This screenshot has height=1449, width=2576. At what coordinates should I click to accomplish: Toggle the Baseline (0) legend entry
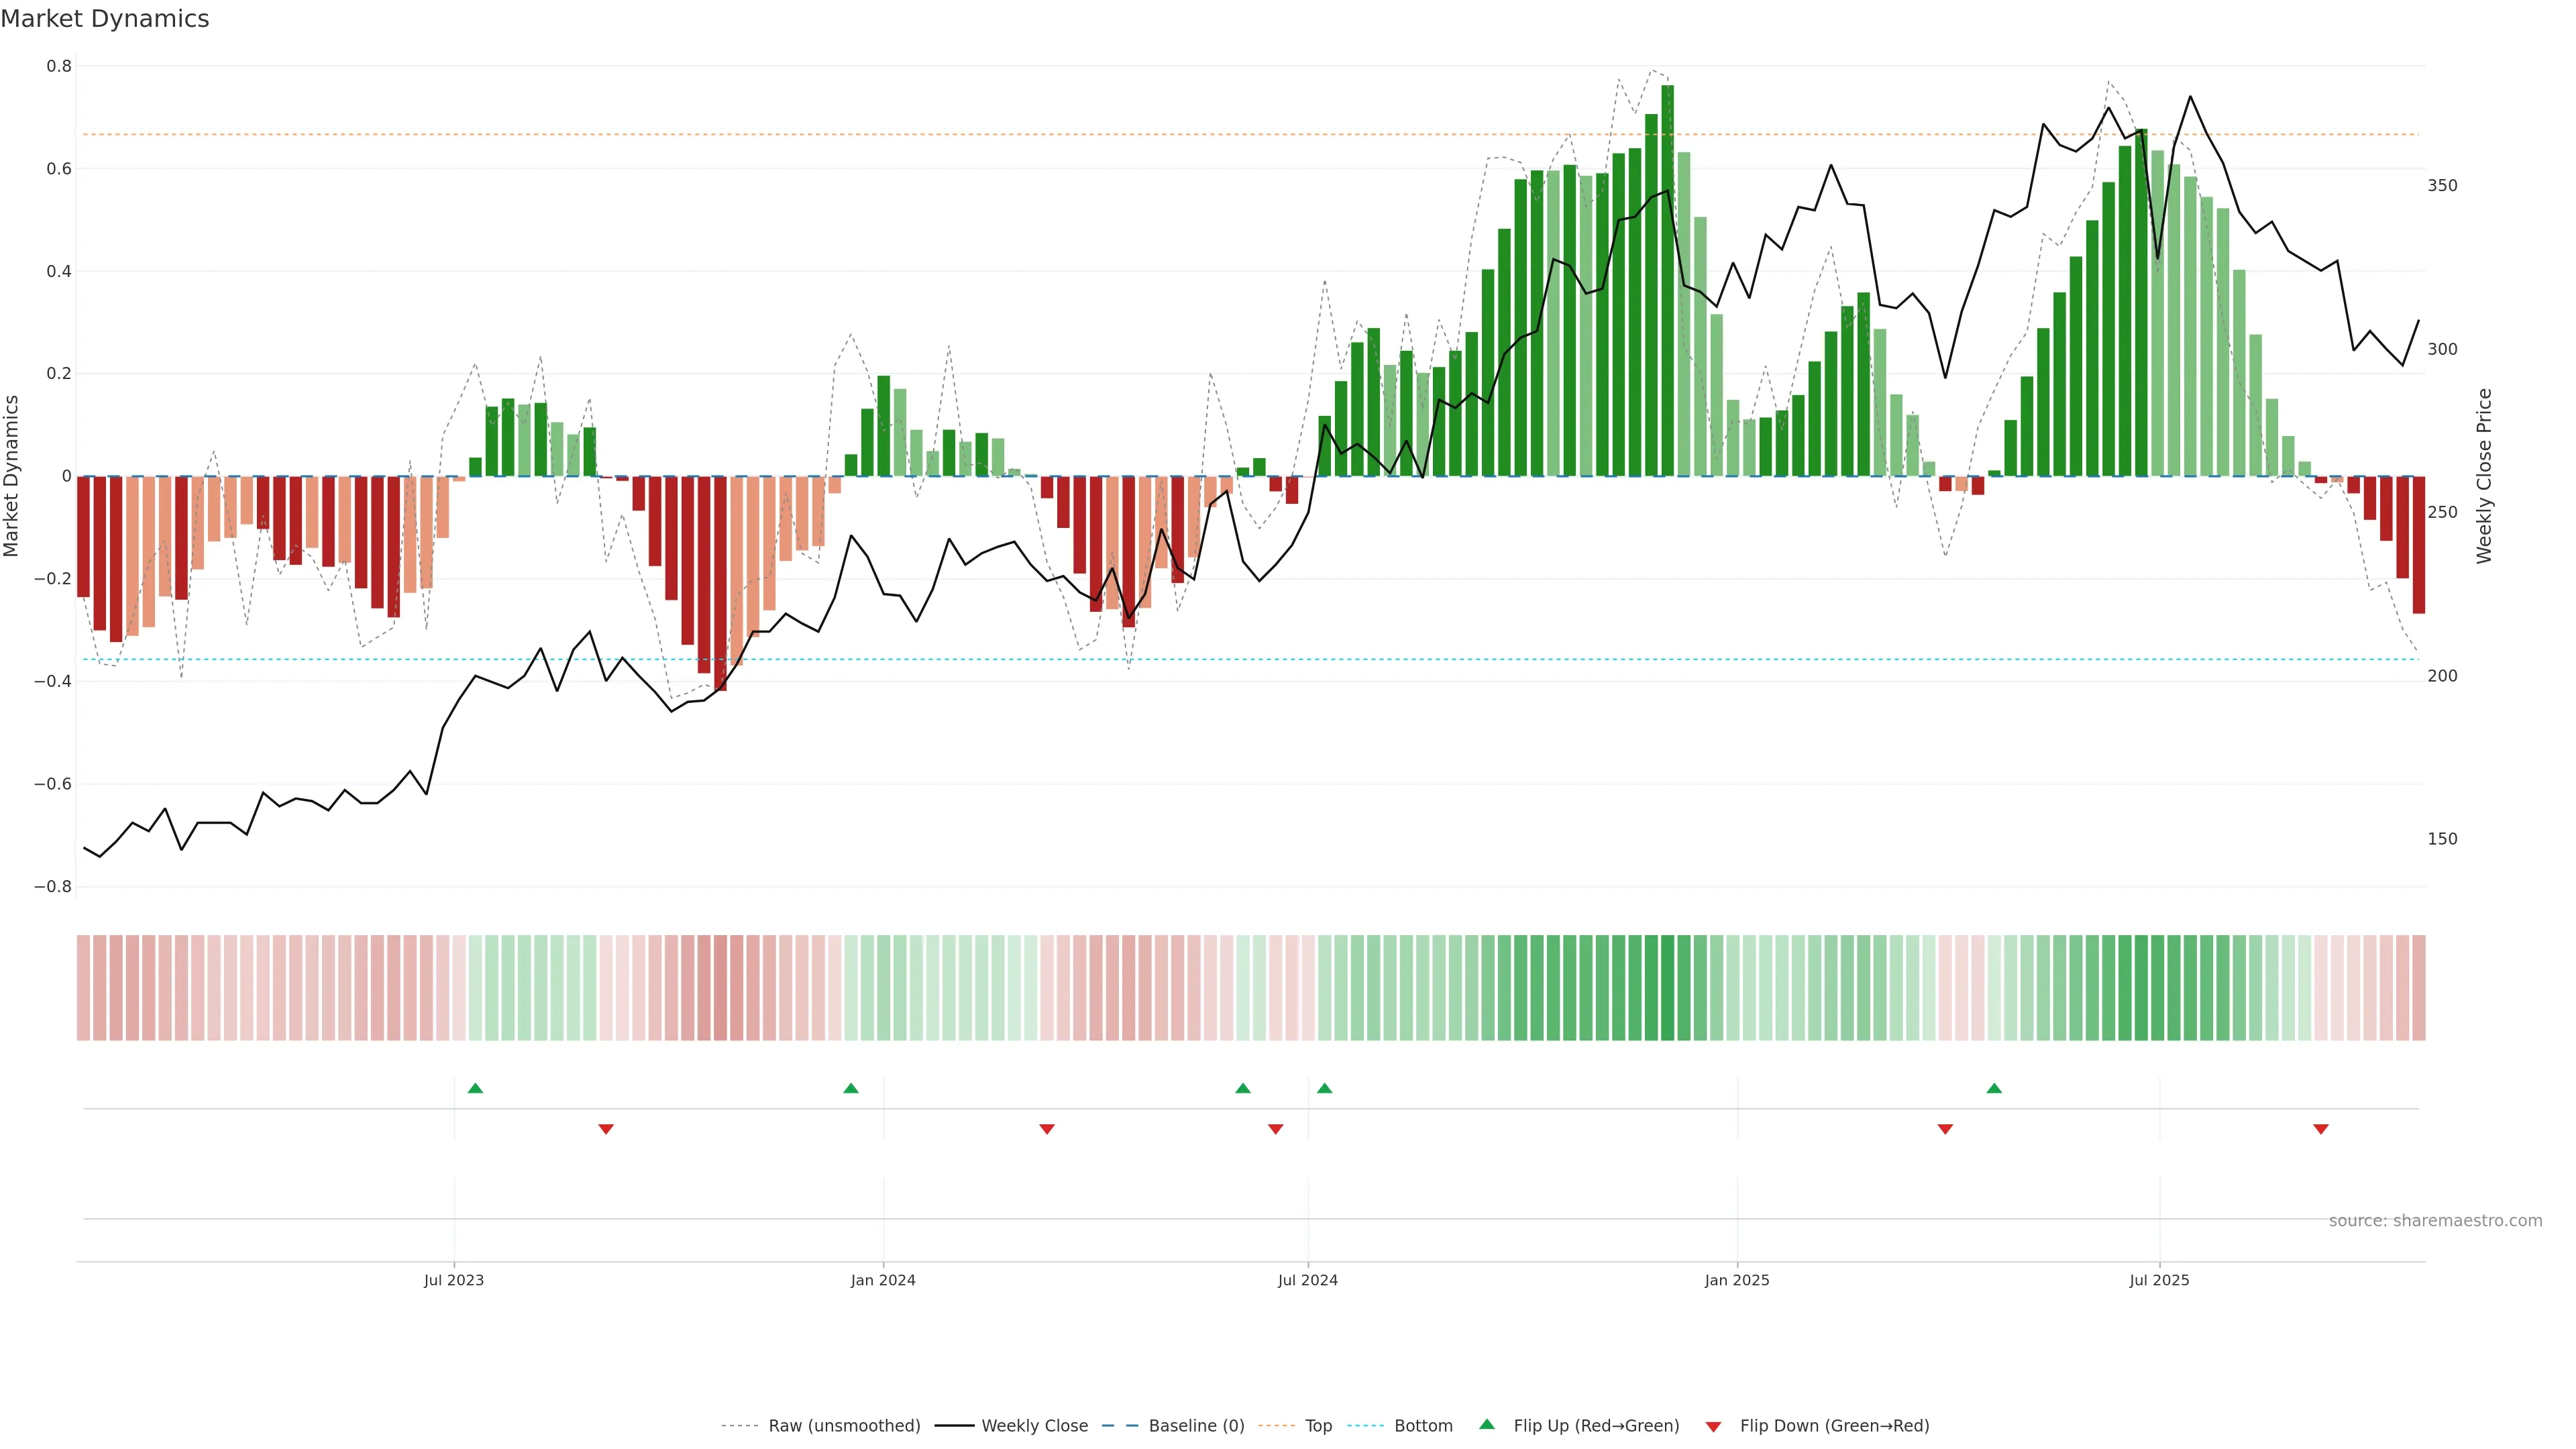point(1196,1426)
